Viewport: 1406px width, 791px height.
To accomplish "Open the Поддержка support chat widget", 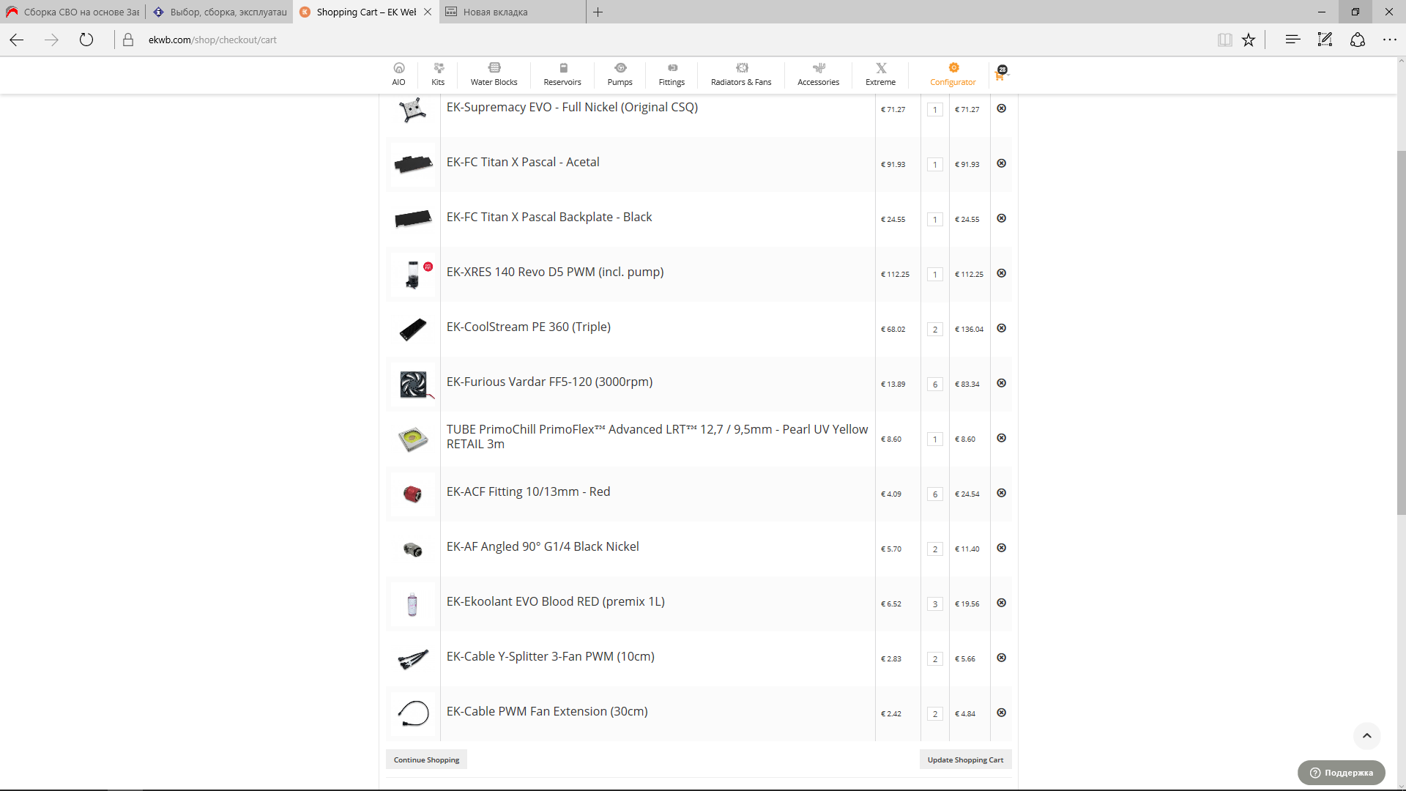I will click(x=1341, y=772).
